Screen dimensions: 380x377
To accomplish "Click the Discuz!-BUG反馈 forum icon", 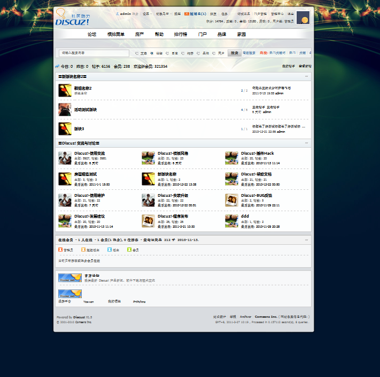I will 231,200.
